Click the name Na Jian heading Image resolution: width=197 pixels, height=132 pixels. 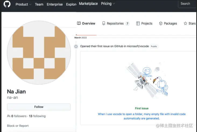click(16, 92)
